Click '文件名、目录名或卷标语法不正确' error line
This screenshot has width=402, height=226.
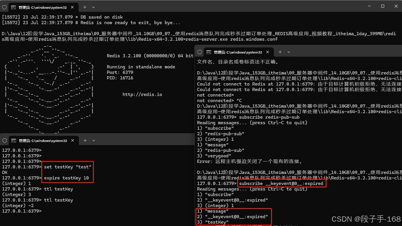(x=238, y=62)
